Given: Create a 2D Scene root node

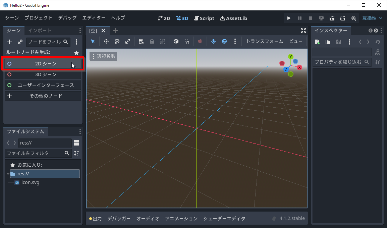Looking at the screenshot, I should tap(43, 64).
